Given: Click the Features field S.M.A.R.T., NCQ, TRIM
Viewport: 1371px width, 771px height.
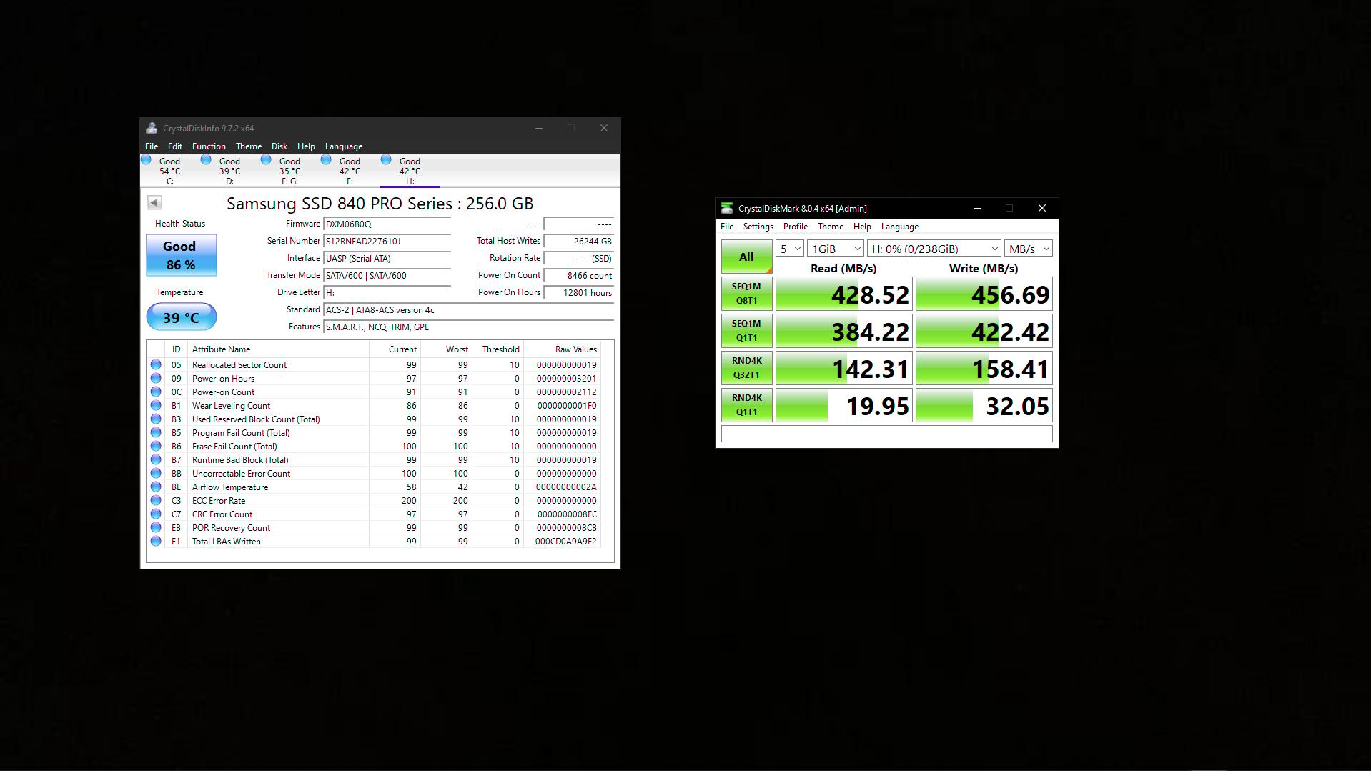Looking at the screenshot, I should pos(469,327).
